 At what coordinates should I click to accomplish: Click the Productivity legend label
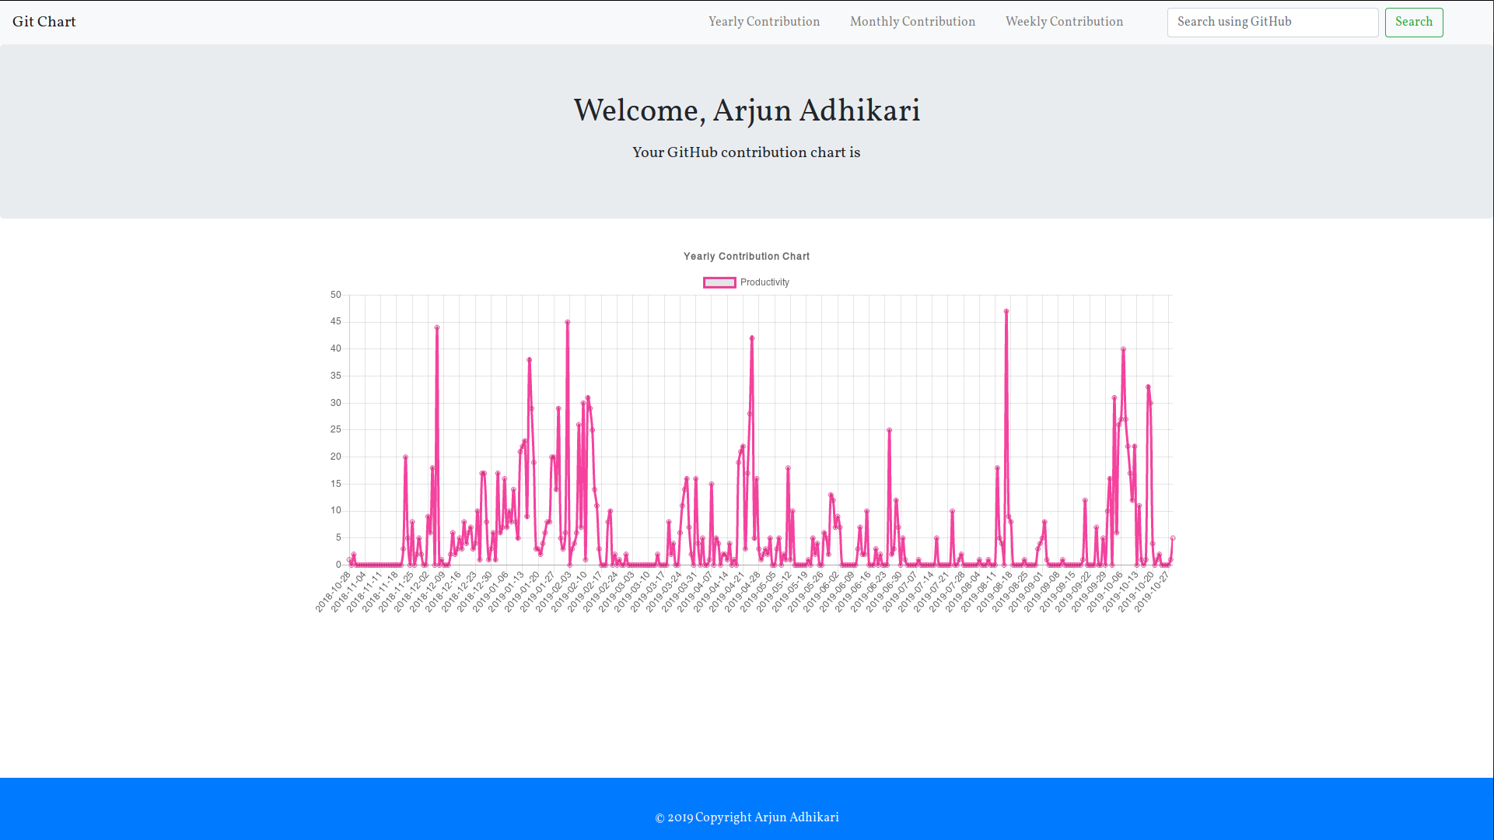coord(764,282)
